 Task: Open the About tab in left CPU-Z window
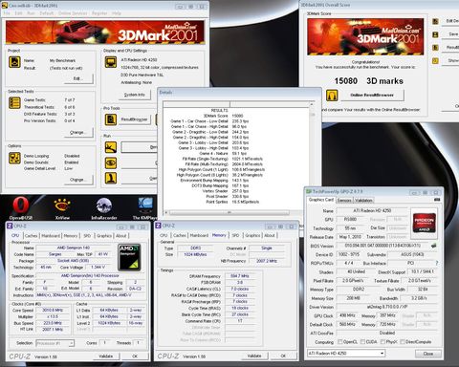pos(121,236)
